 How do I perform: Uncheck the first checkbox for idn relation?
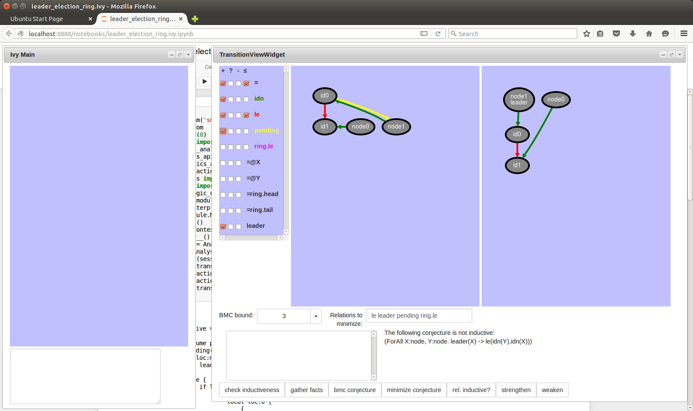pos(223,99)
